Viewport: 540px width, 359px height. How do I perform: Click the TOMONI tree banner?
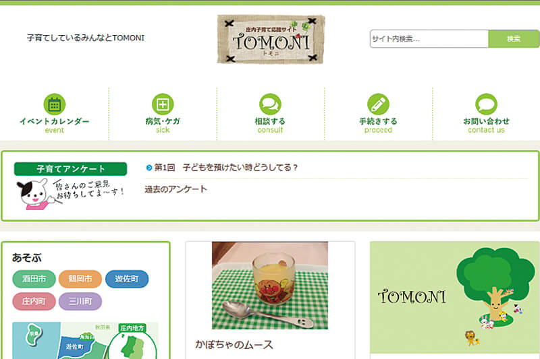[x=455, y=298]
